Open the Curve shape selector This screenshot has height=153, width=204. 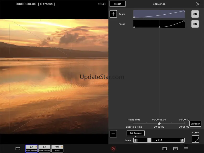tap(195, 139)
